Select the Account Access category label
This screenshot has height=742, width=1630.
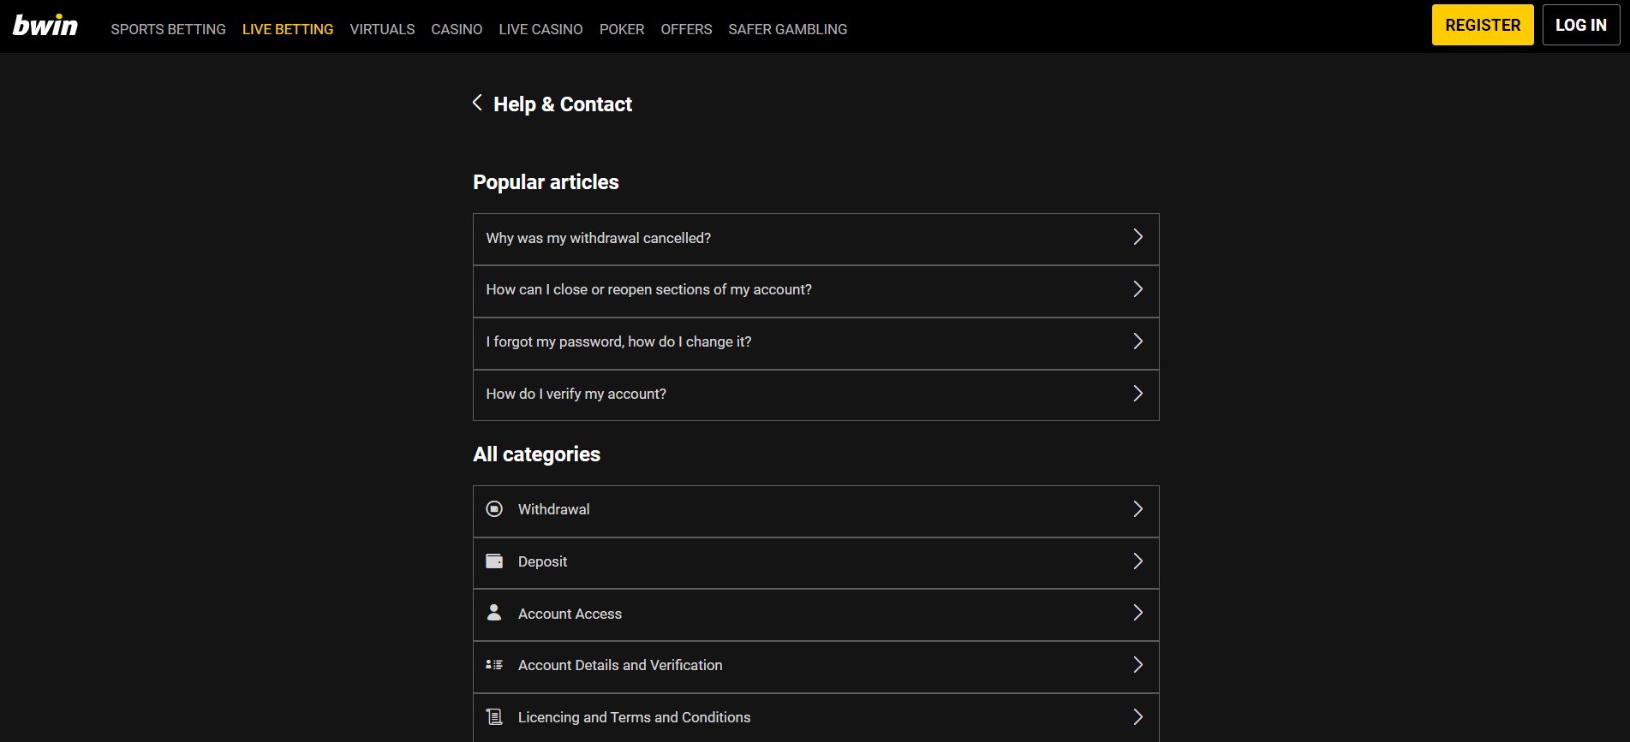pos(570,614)
